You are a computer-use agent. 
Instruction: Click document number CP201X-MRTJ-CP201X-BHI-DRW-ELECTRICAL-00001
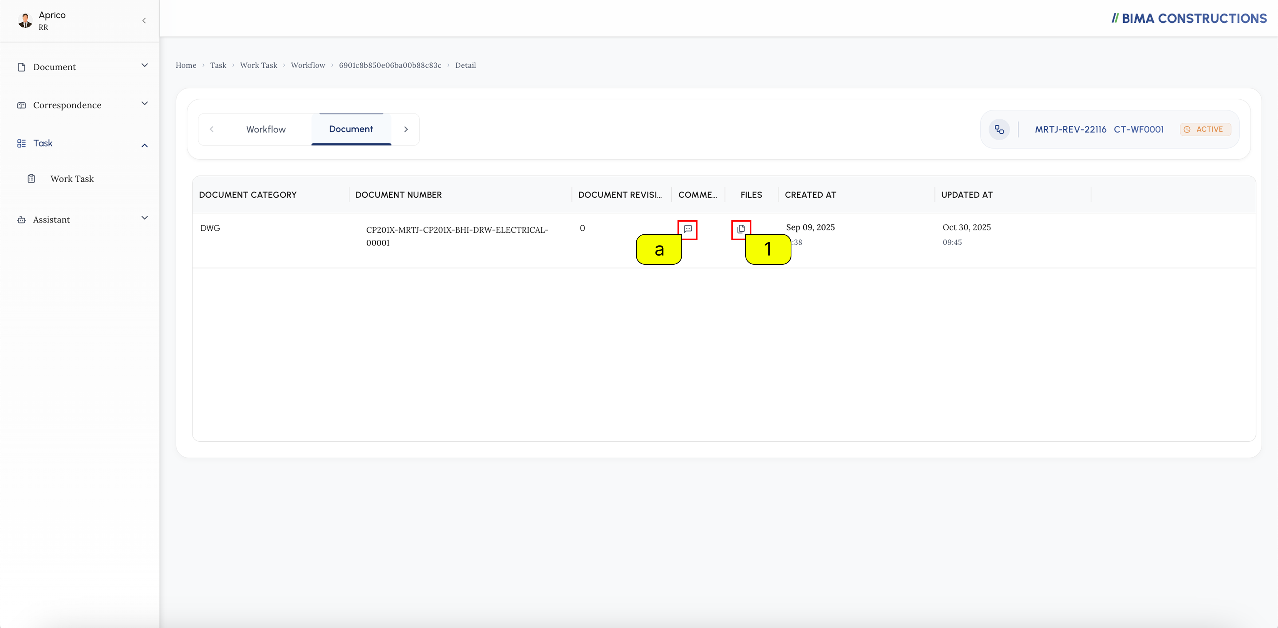pyautogui.click(x=457, y=236)
